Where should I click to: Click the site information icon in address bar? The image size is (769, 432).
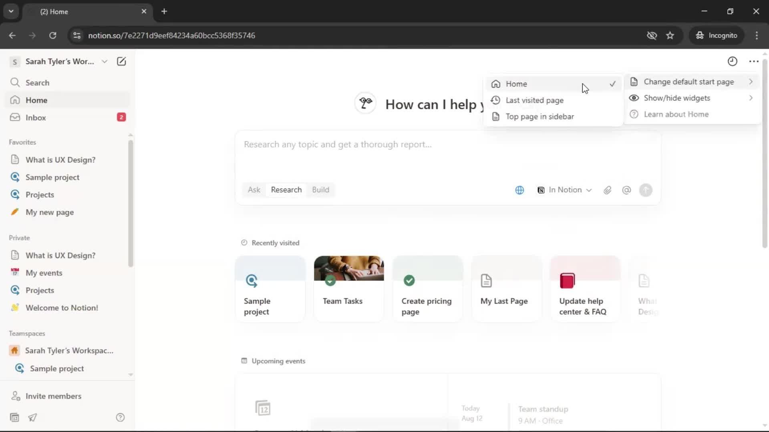click(77, 36)
